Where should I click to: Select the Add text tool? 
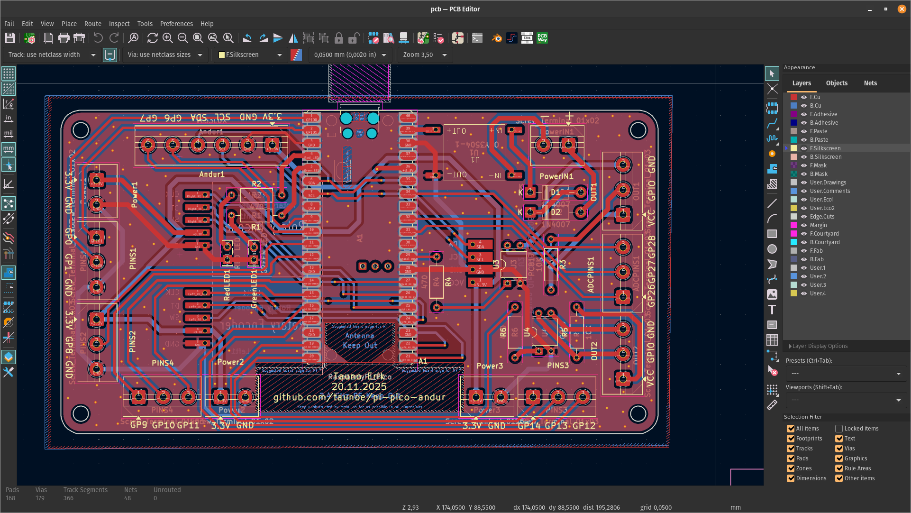click(x=772, y=310)
